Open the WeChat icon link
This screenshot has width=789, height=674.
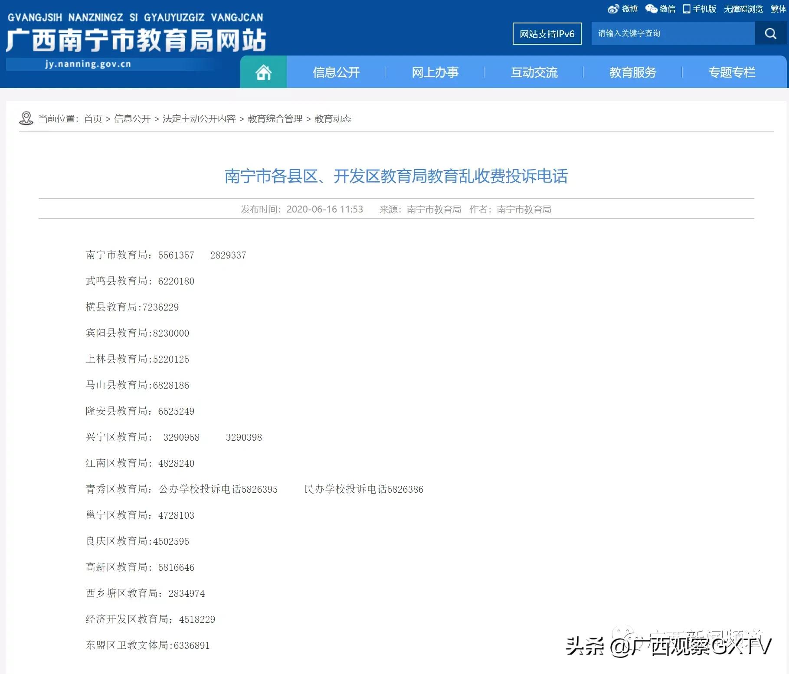pyautogui.click(x=651, y=9)
